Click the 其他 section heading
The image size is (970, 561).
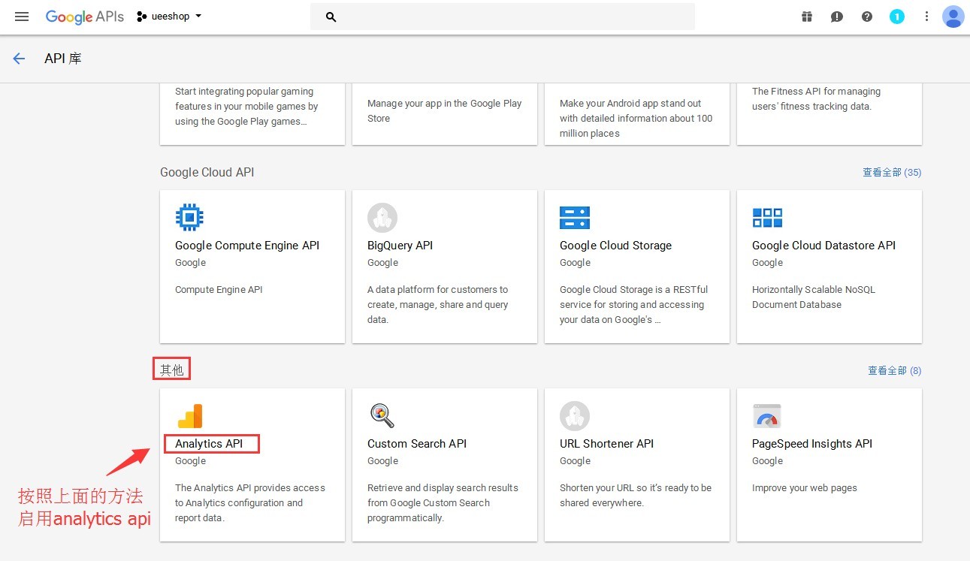click(171, 370)
